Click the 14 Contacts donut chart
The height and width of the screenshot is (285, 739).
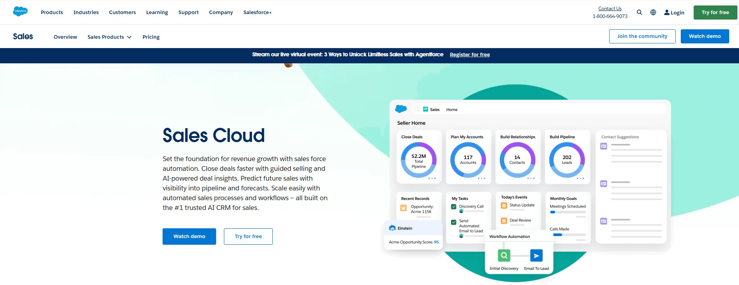point(517,160)
